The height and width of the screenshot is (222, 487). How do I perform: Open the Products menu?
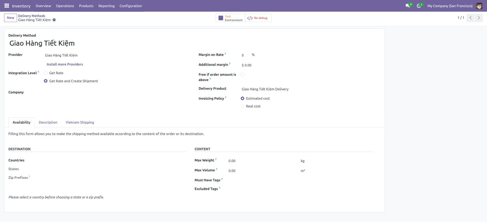tap(86, 6)
